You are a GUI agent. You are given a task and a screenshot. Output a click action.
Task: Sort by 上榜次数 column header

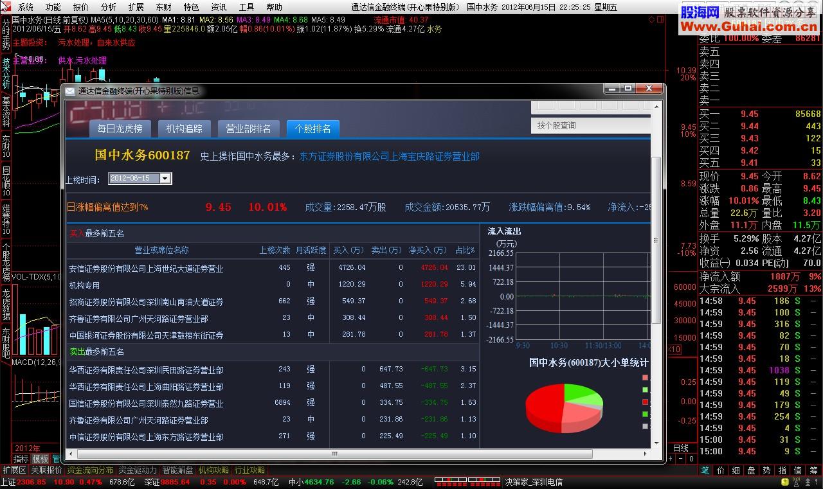click(275, 250)
